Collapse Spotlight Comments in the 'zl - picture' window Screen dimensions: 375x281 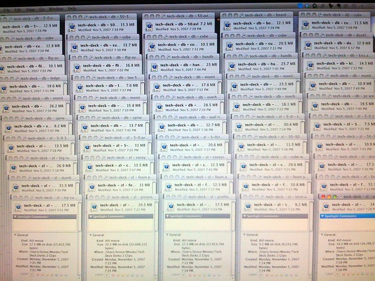click(91, 217)
